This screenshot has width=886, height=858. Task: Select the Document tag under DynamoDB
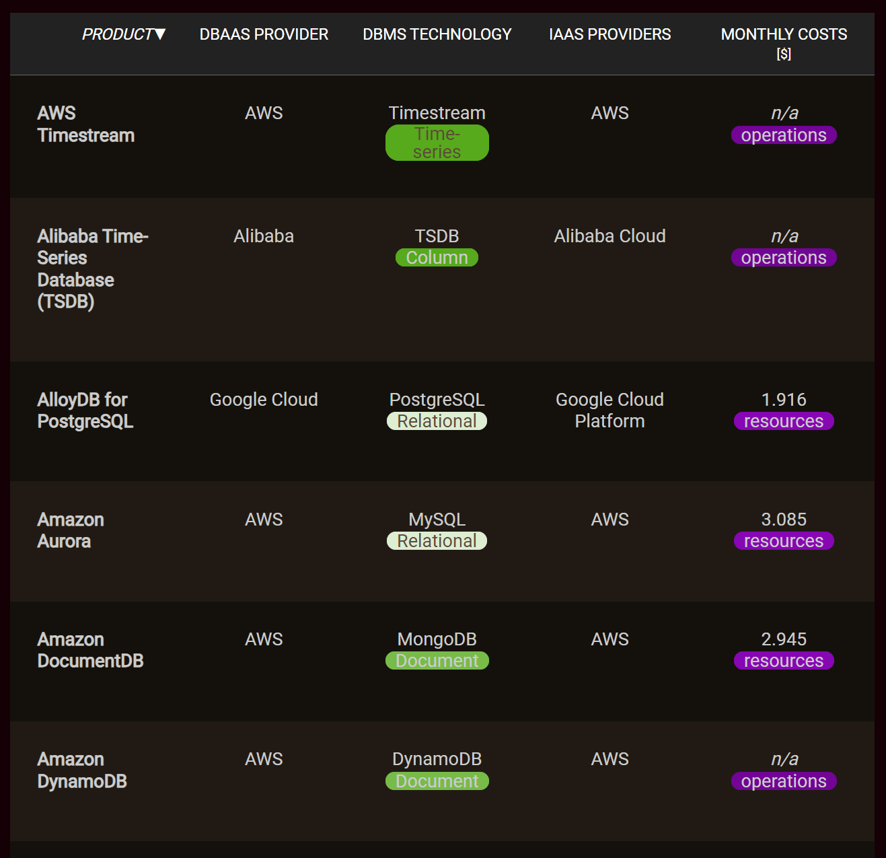437,781
